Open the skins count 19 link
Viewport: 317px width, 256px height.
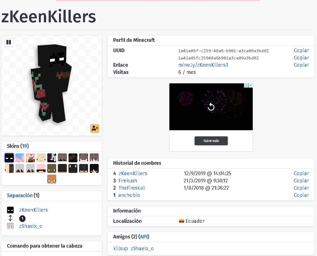coord(25,146)
